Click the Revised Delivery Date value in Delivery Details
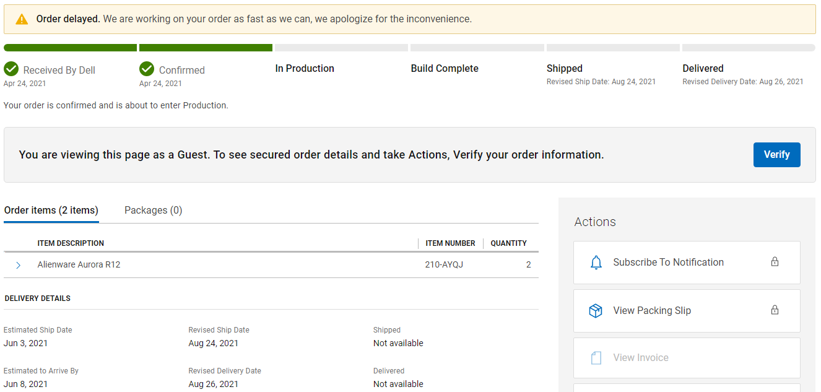Image resolution: width=821 pixels, height=392 pixels. [x=213, y=385]
